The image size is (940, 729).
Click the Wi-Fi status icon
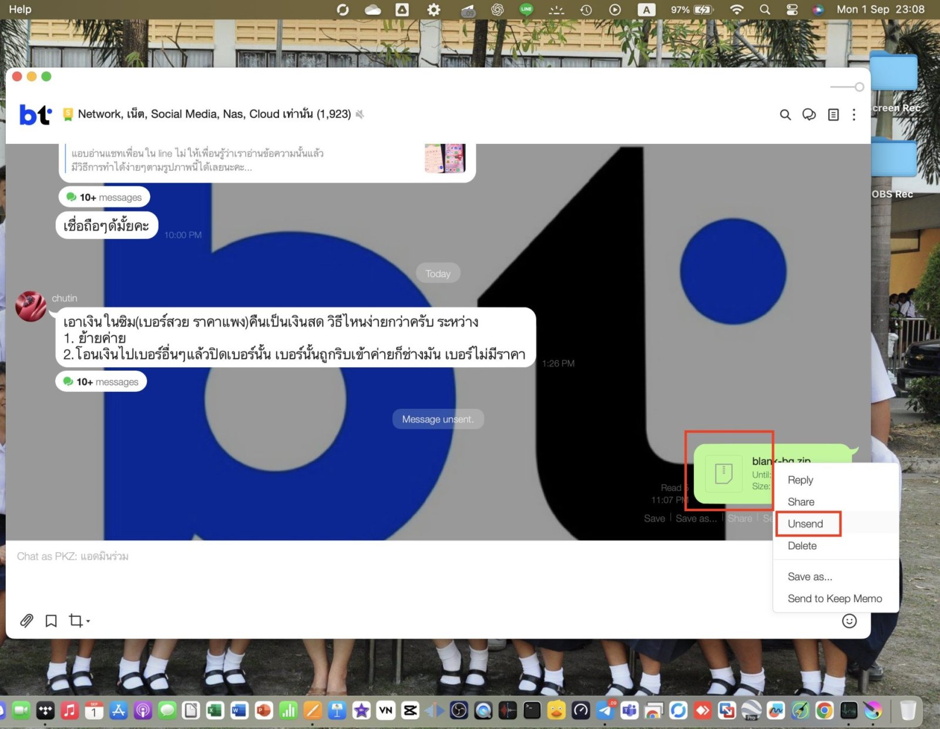pos(736,9)
